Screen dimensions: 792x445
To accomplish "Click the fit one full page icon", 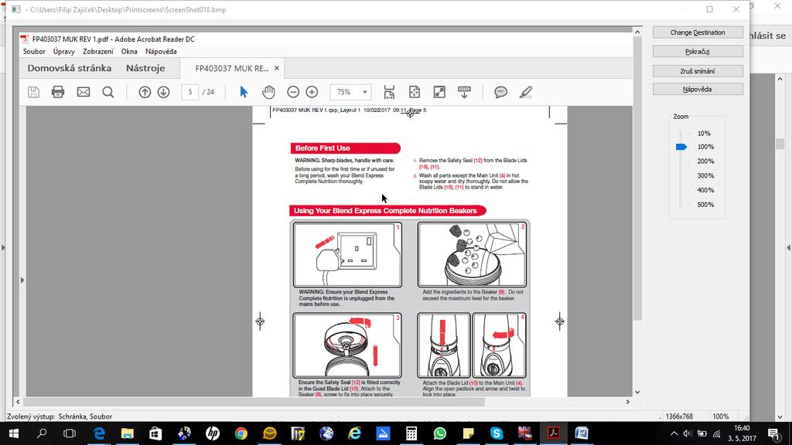I will tap(415, 92).
